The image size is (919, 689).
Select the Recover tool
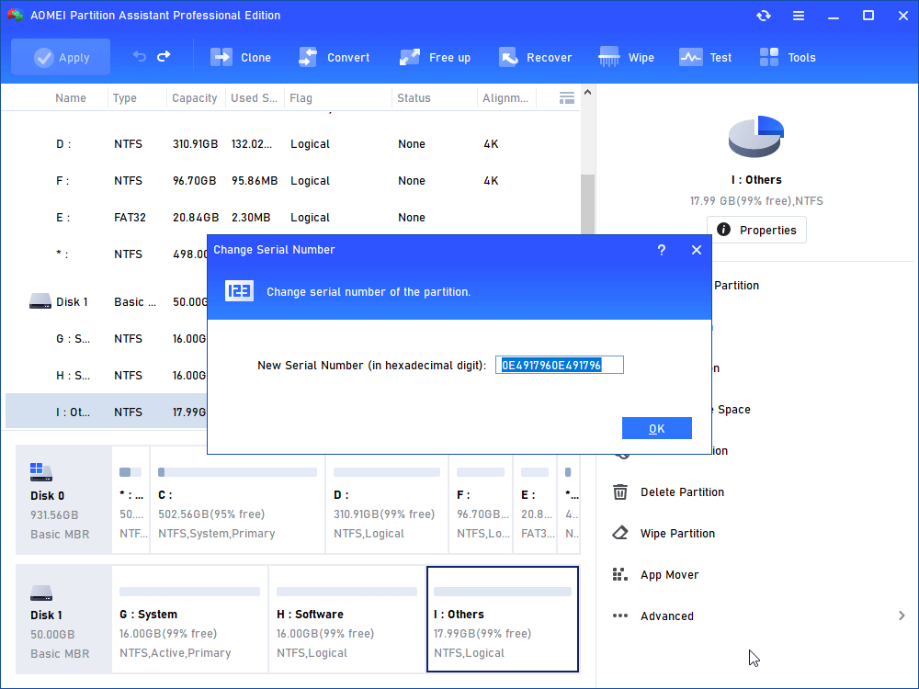pos(536,57)
